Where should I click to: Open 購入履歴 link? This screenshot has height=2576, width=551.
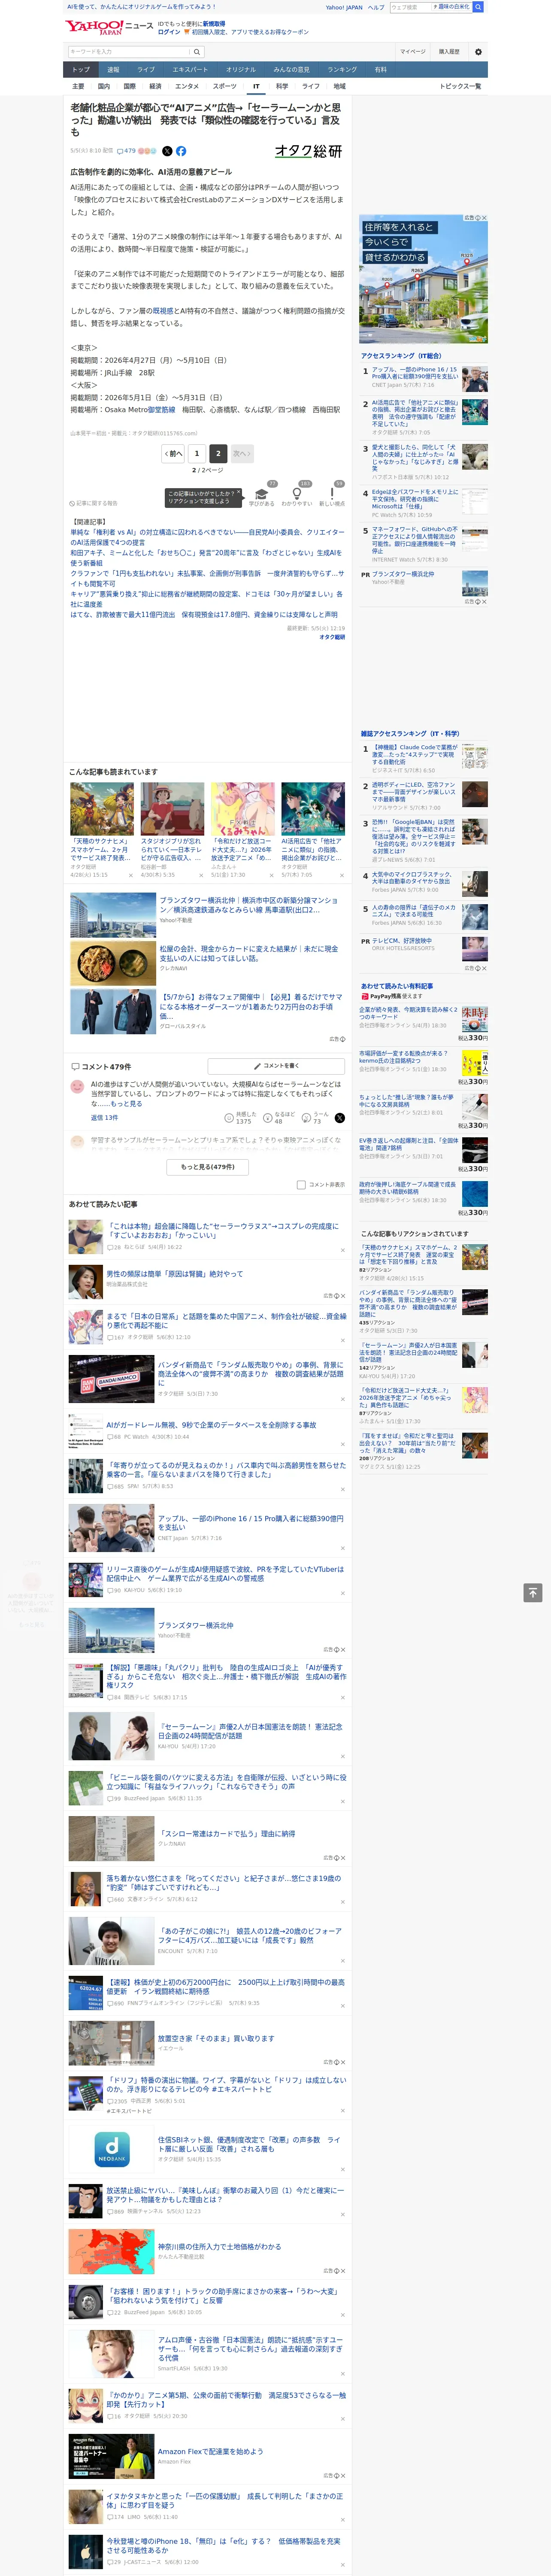tap(449, 51)
